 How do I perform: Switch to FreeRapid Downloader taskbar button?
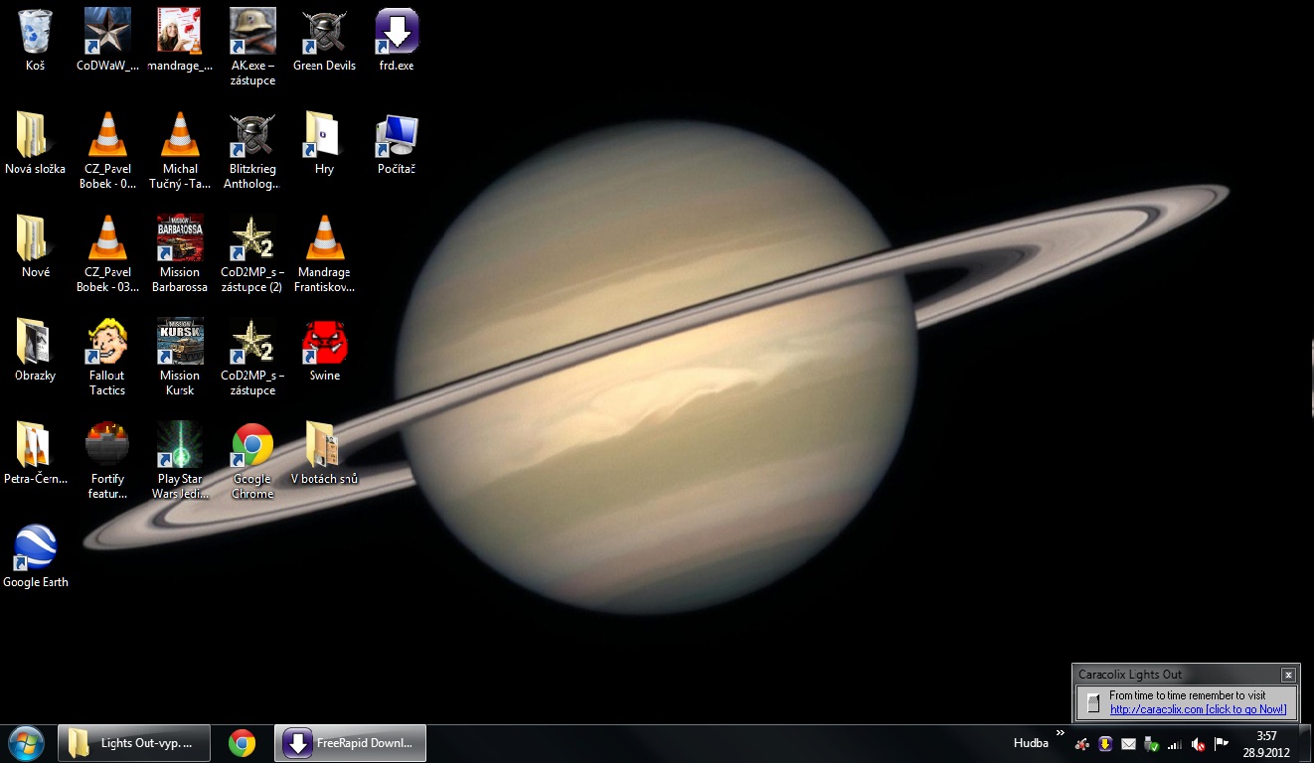(350, 743)
